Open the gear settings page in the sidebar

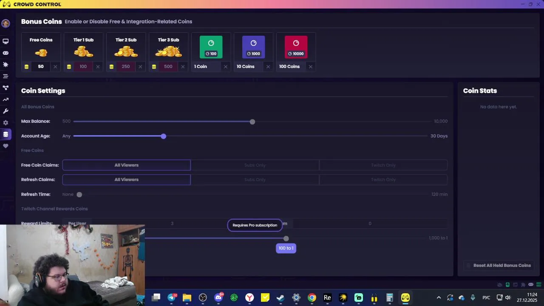(6, 123)
